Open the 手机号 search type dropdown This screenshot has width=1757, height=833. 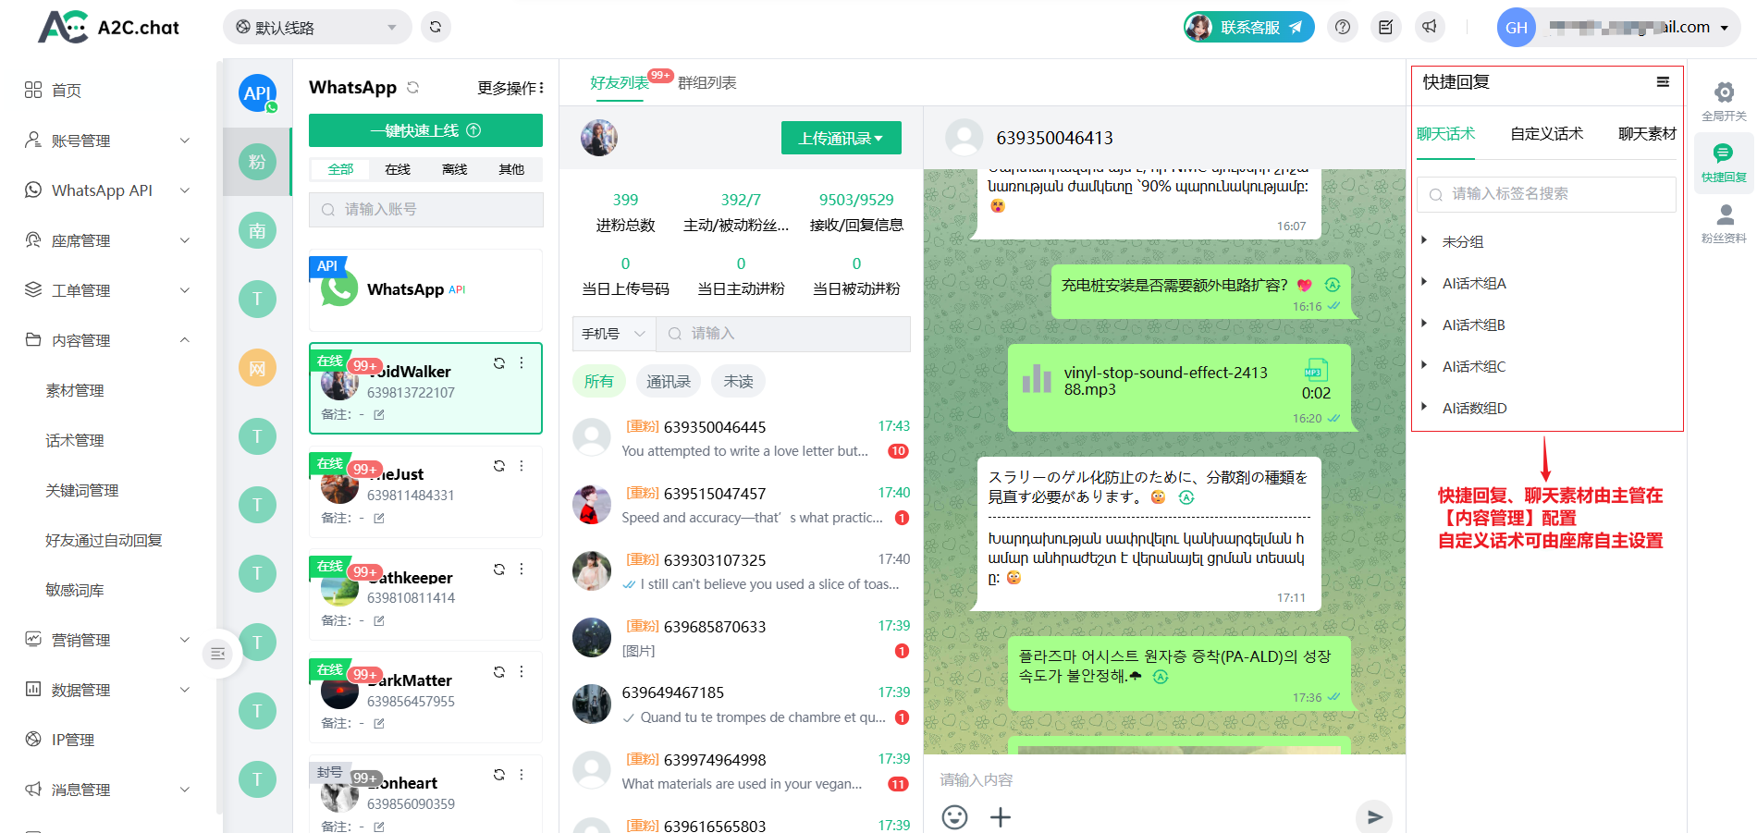tap(613, 334)
